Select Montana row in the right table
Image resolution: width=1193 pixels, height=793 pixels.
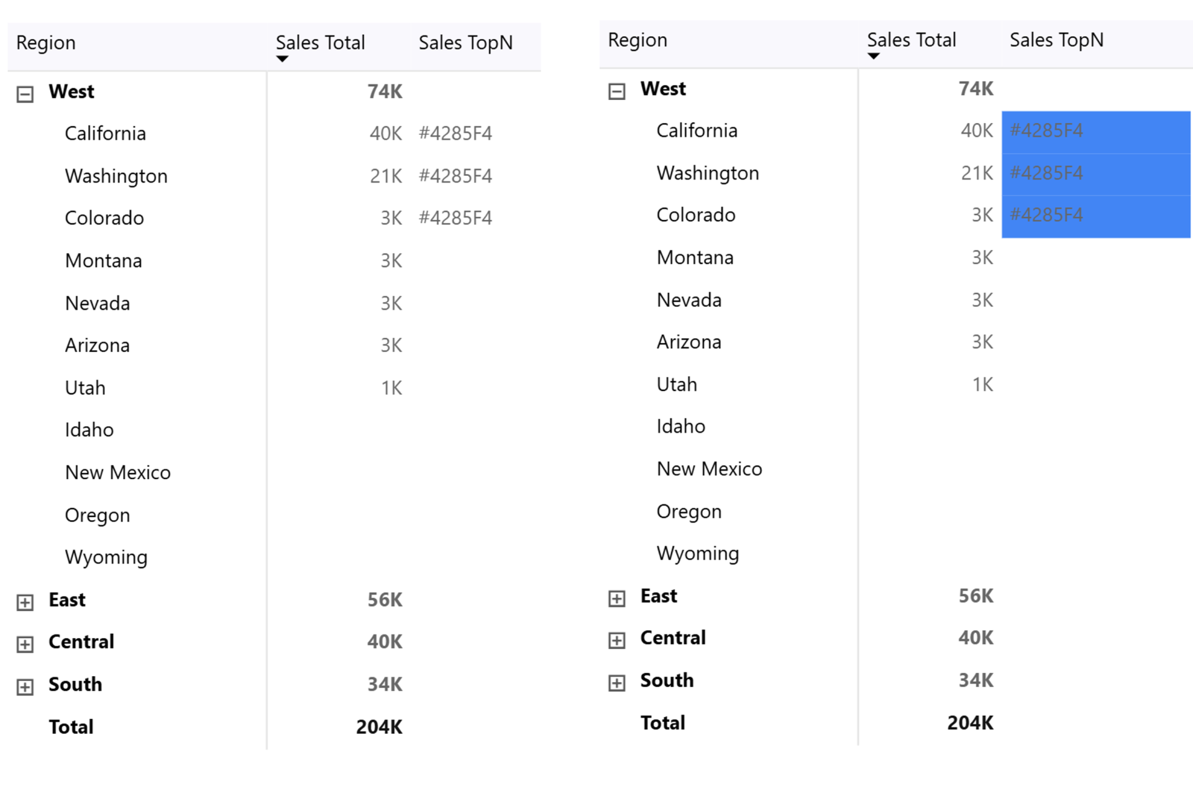click(x=695, y=258)
